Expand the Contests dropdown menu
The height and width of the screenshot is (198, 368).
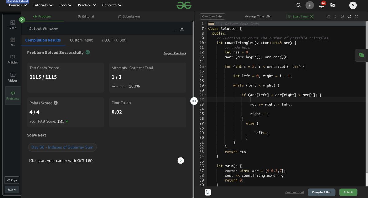coord(112,5)
